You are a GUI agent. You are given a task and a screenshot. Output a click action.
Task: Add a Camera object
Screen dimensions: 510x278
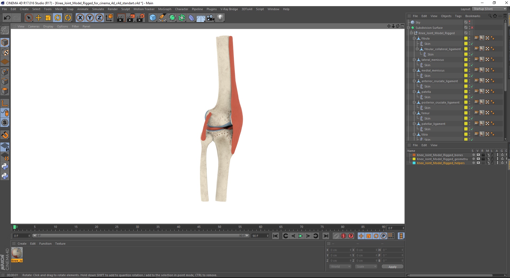click(211, 18)
